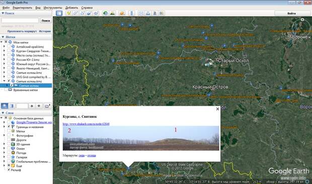Collapse the Поиск panel triangle
The image size is (312, 184).
point(3,13)
